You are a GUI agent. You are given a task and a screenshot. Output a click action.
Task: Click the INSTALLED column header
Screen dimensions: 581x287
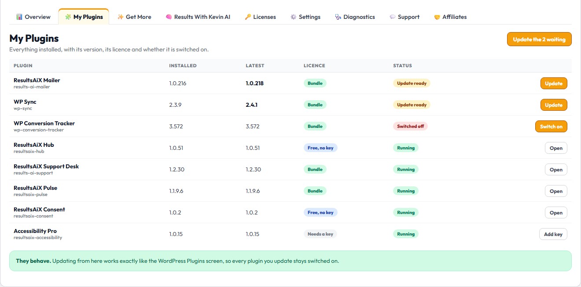coord(183,65)
